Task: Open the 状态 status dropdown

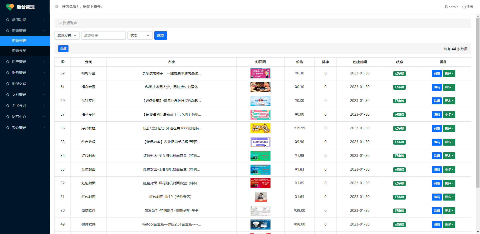Action: tap(140, 35)
